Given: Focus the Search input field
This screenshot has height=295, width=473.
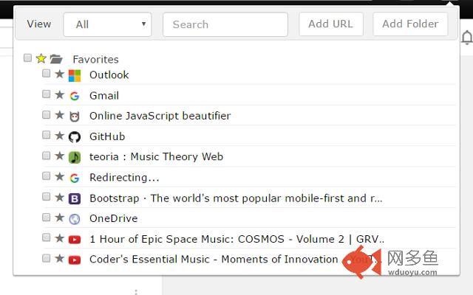Looking at the screenshot, I should click(x=225, y=24).
